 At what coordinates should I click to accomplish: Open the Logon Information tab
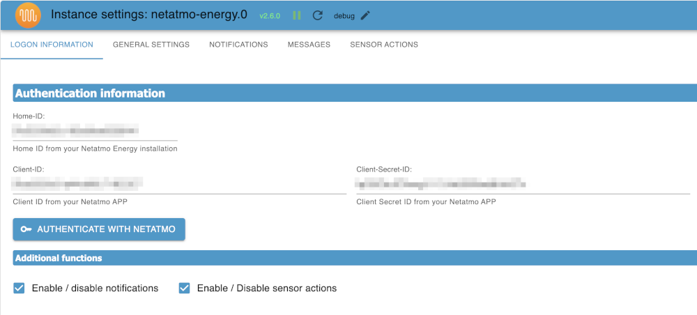(52, 45)
